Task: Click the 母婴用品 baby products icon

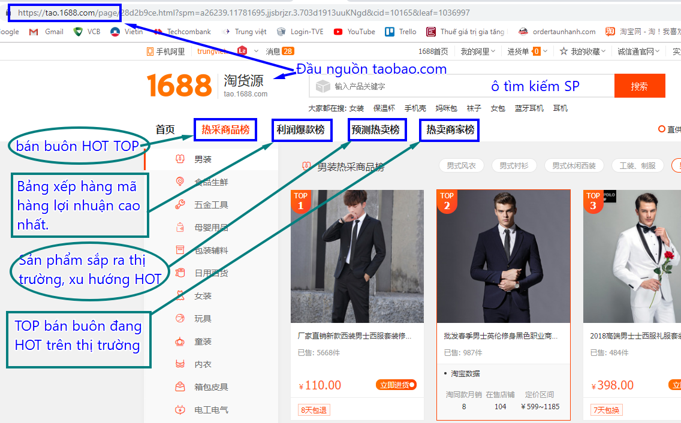Action: click(179, 228)
